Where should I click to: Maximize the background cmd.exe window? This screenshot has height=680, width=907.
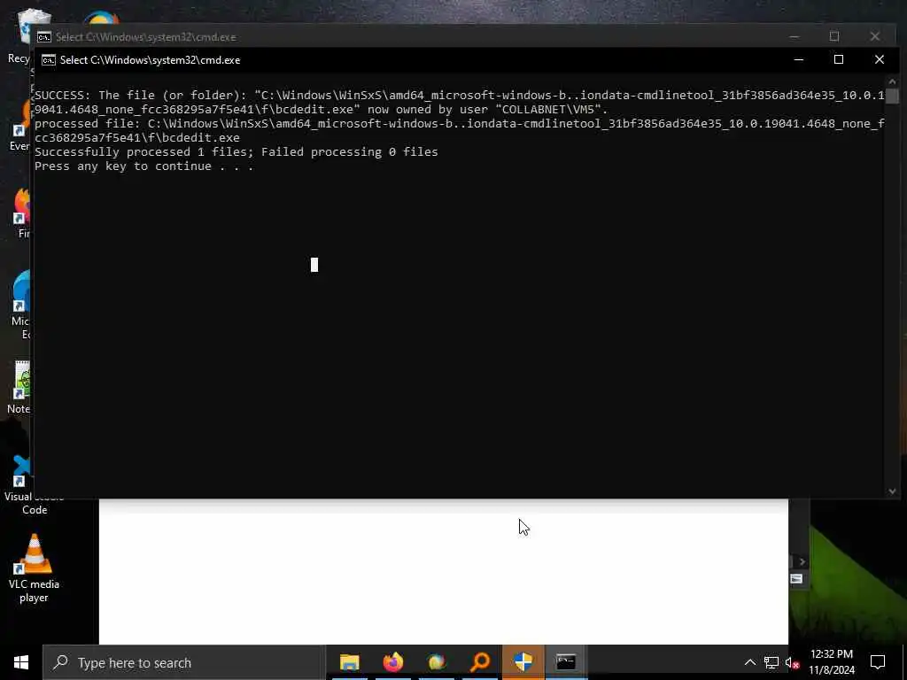834,36
